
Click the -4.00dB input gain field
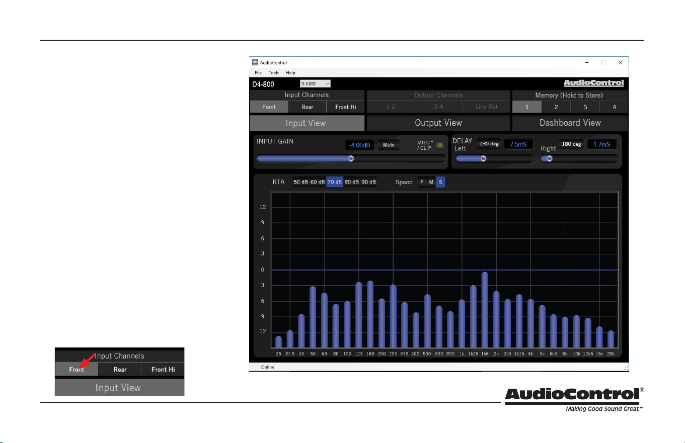[360, 145]
